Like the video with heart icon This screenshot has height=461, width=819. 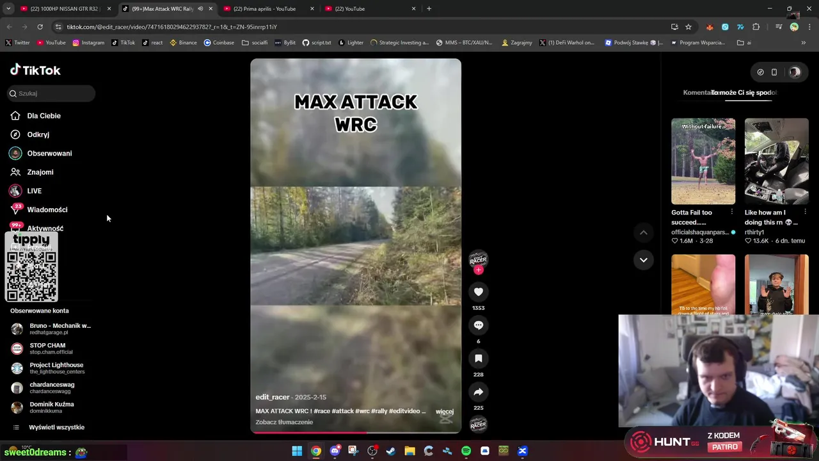point(478,292)
